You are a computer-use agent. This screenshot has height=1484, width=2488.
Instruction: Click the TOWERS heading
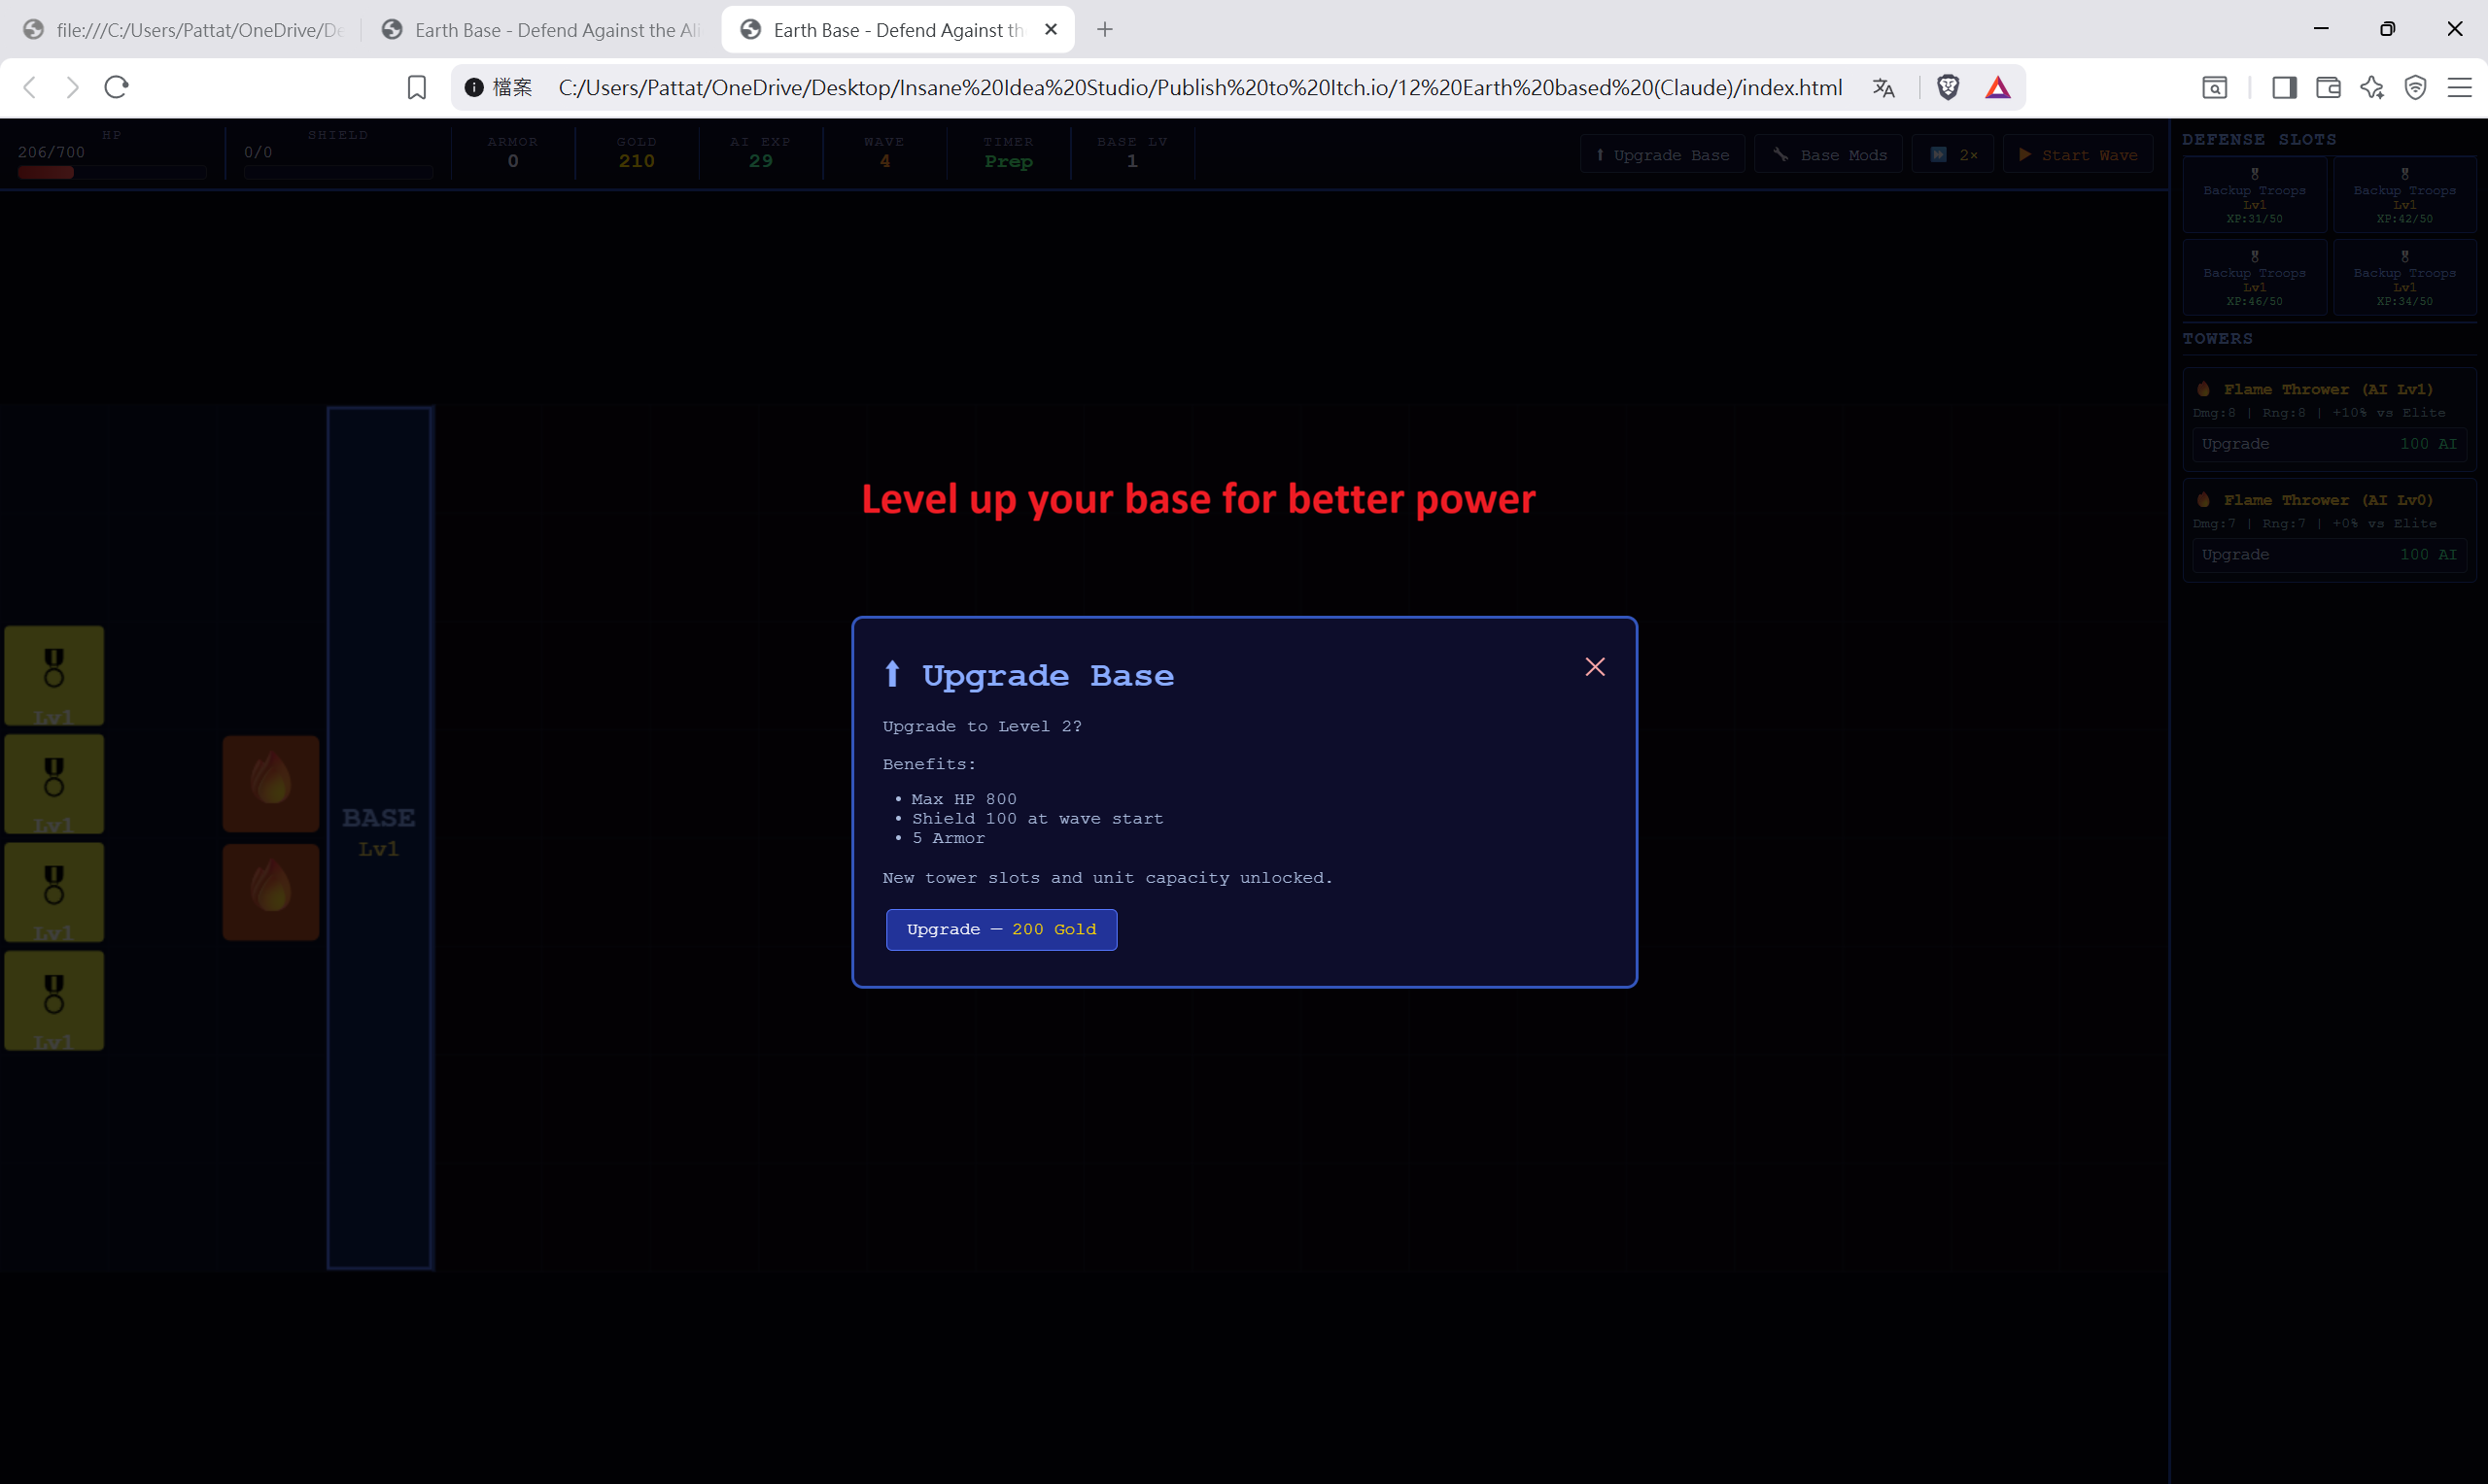(x=2217, y=339)
